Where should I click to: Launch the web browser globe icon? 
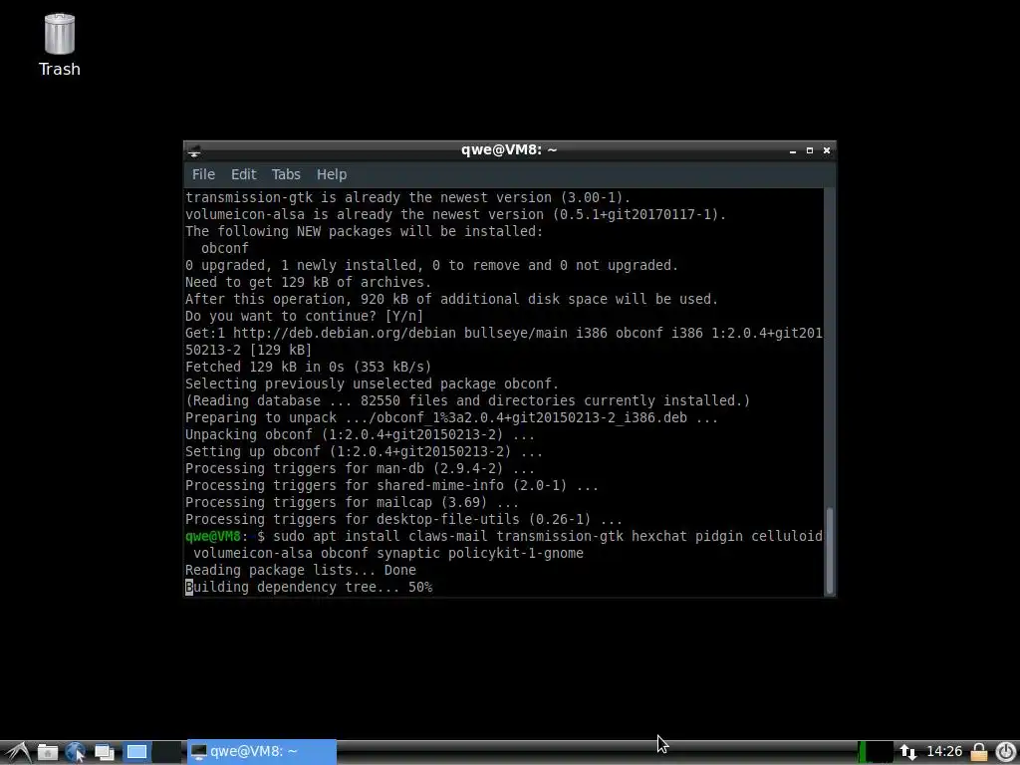point(76,752)
